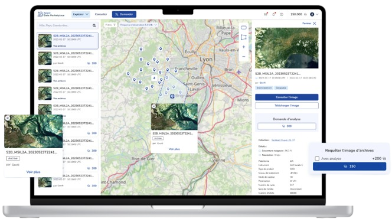Image resolution: width=392 pixels, height=222 pixels.
Task: Click the Environnement tag
Action: 264,88
